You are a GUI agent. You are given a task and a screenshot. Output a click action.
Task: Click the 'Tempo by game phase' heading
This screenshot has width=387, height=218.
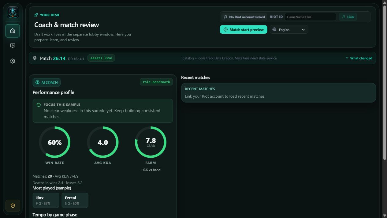point(55,215)
